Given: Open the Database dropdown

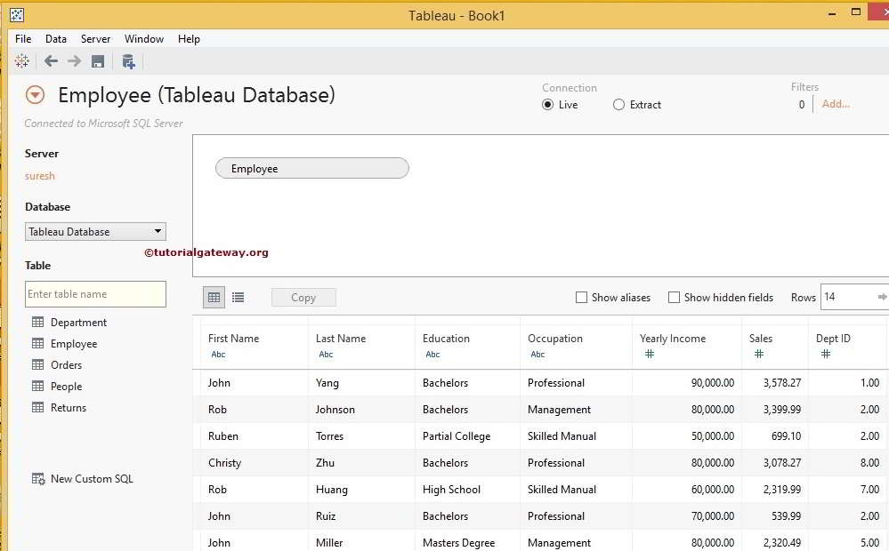Looking at the screenshot, I should coord(158,231).
